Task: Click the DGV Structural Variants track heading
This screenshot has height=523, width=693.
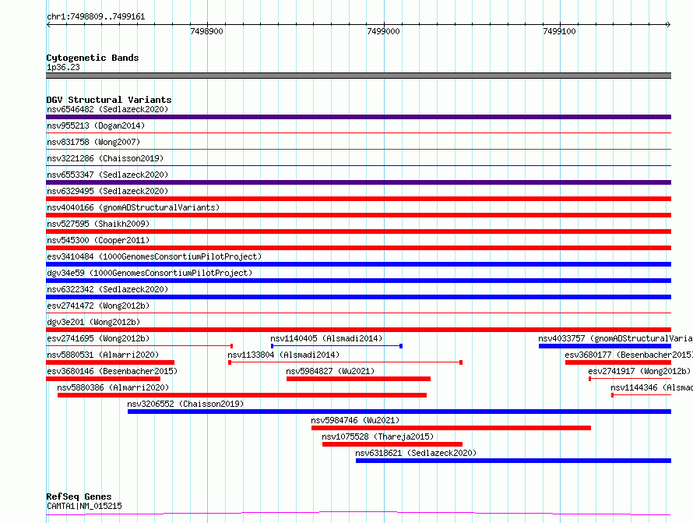Action: [x=109, y=100]
